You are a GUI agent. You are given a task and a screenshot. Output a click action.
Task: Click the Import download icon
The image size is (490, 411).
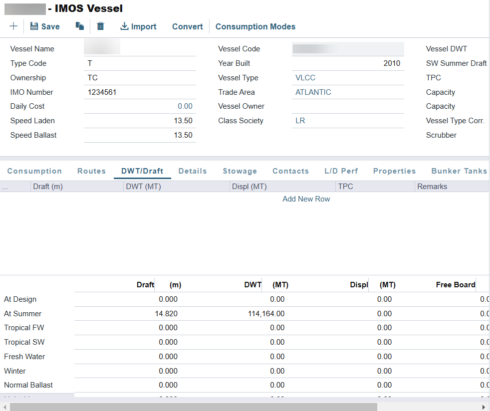click(125, 26)
